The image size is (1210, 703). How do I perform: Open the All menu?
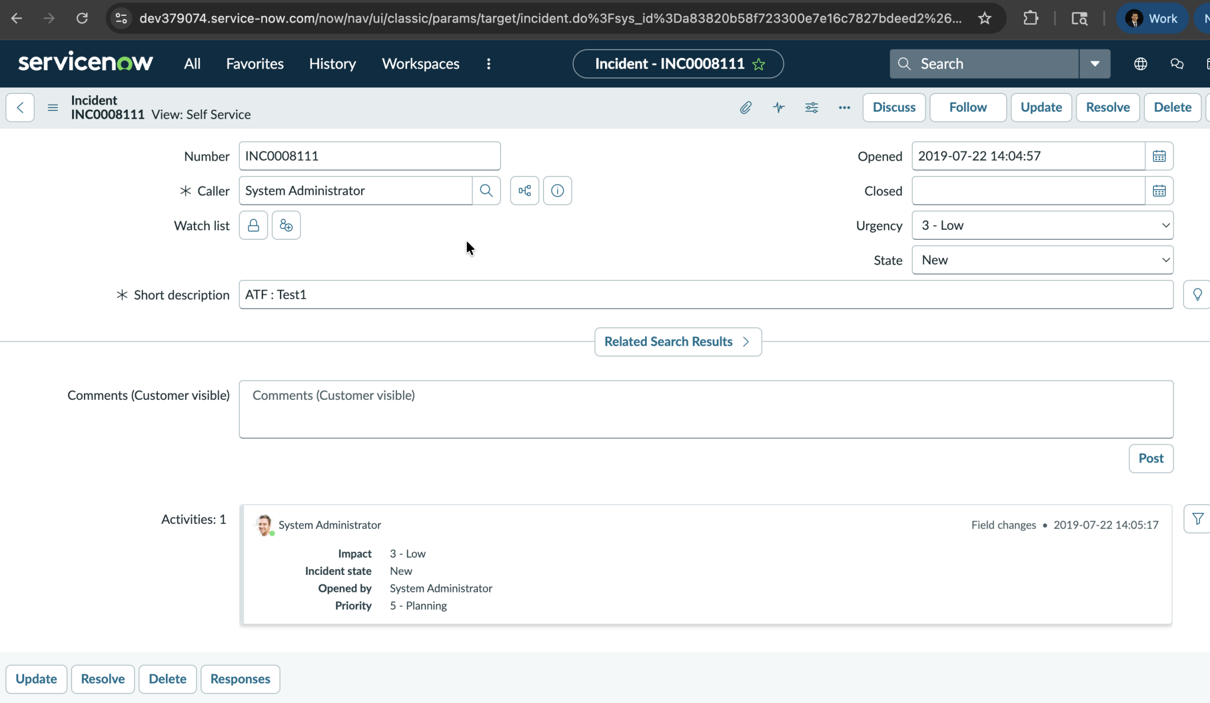[192, 64]
